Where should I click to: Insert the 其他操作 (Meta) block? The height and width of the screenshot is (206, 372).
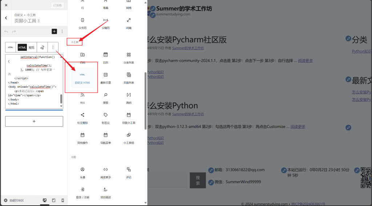point(82,138)
